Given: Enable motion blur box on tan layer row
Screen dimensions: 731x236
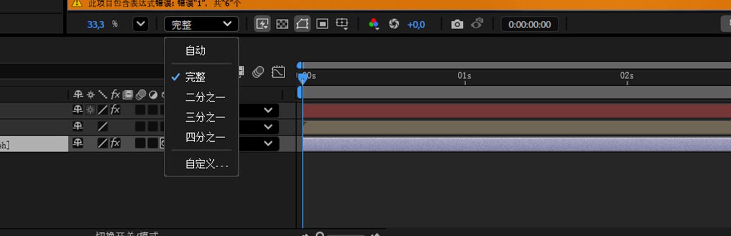Looking at the screenshot, I should (x=152, y=127).
